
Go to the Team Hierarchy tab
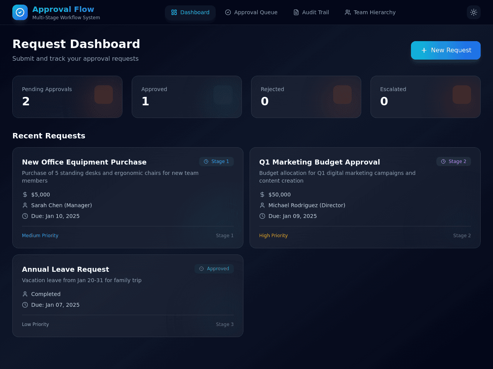(x=370, y=12)
